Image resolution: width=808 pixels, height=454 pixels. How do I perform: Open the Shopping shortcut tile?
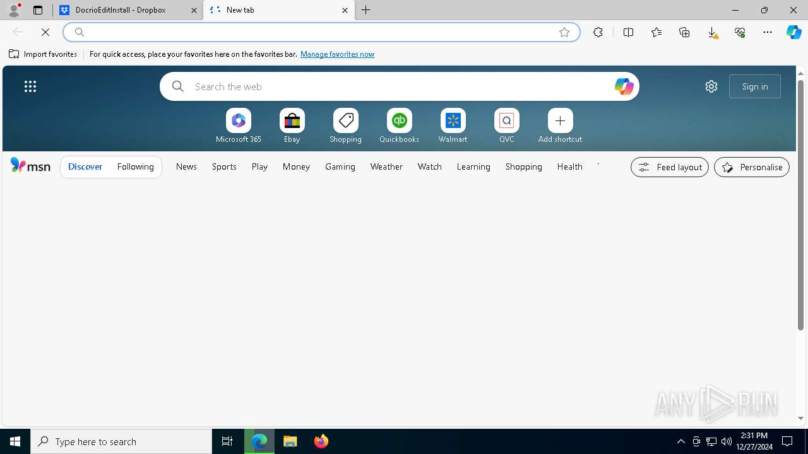346,125
